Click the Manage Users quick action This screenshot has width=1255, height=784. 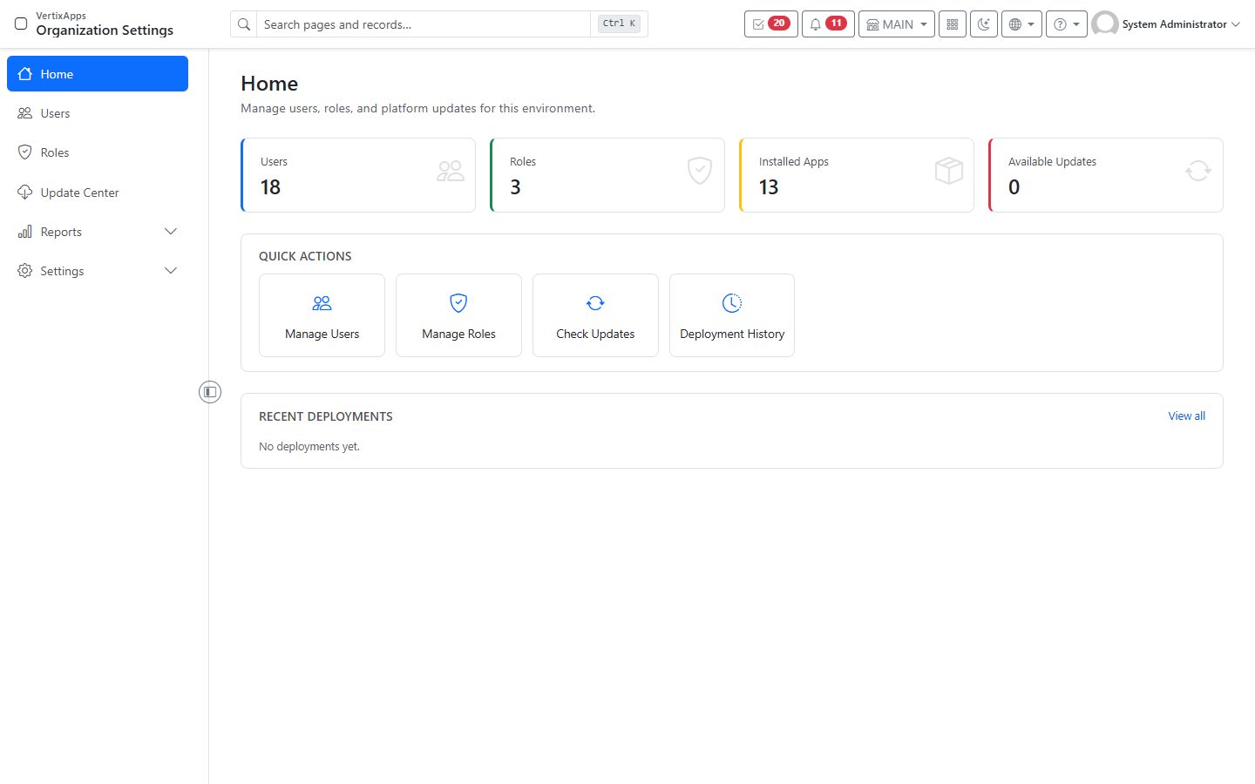322,315
